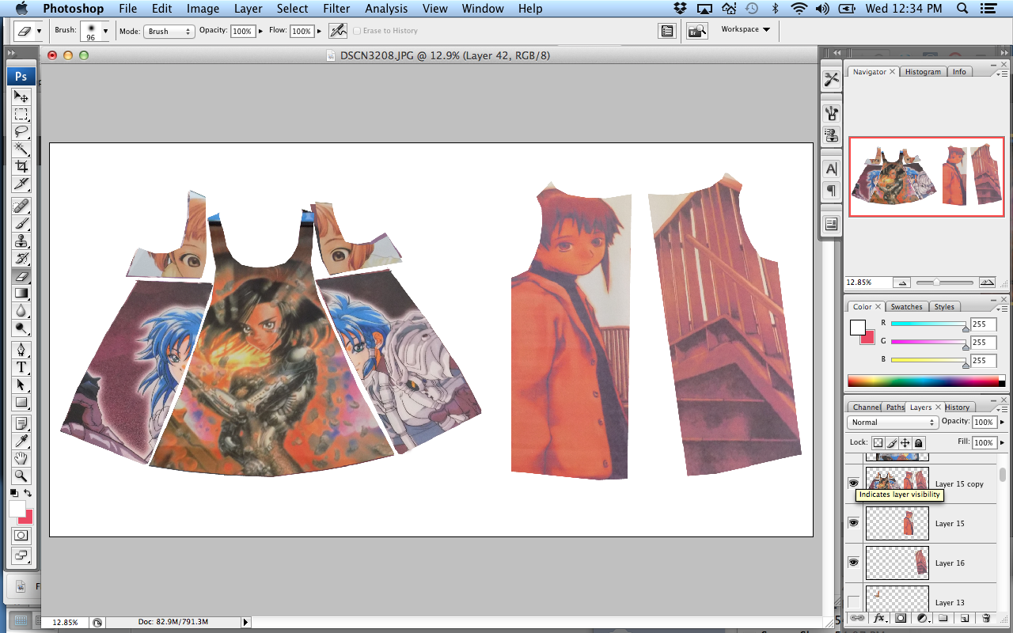Select the Magic Wand tool

click(21, 149)
